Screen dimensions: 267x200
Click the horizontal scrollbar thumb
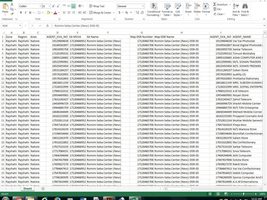179,189
